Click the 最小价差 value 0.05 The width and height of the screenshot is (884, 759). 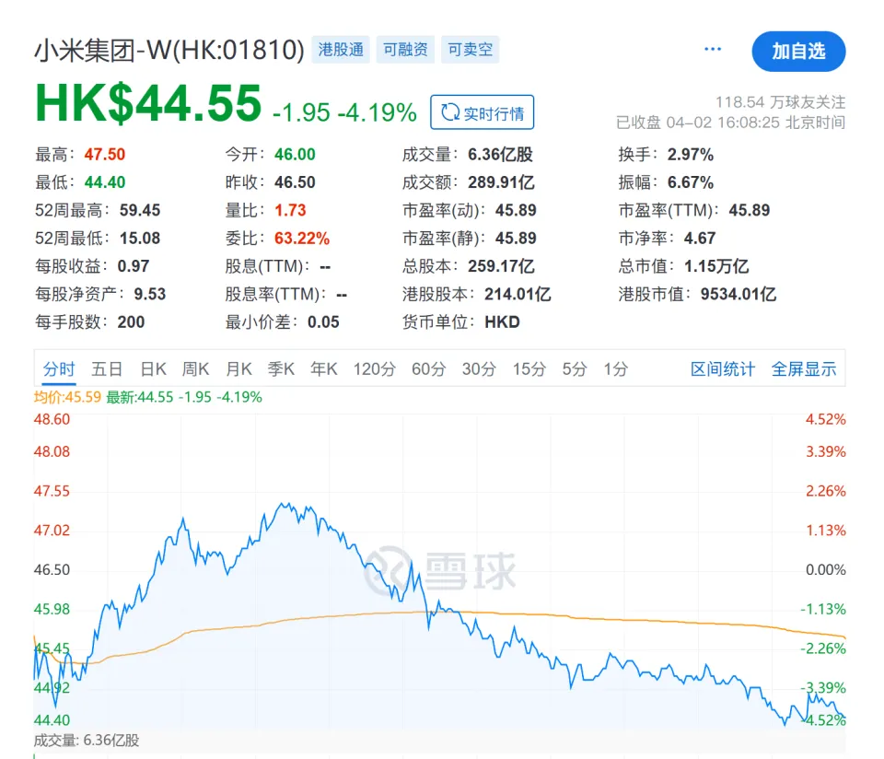tap(323, 322)
